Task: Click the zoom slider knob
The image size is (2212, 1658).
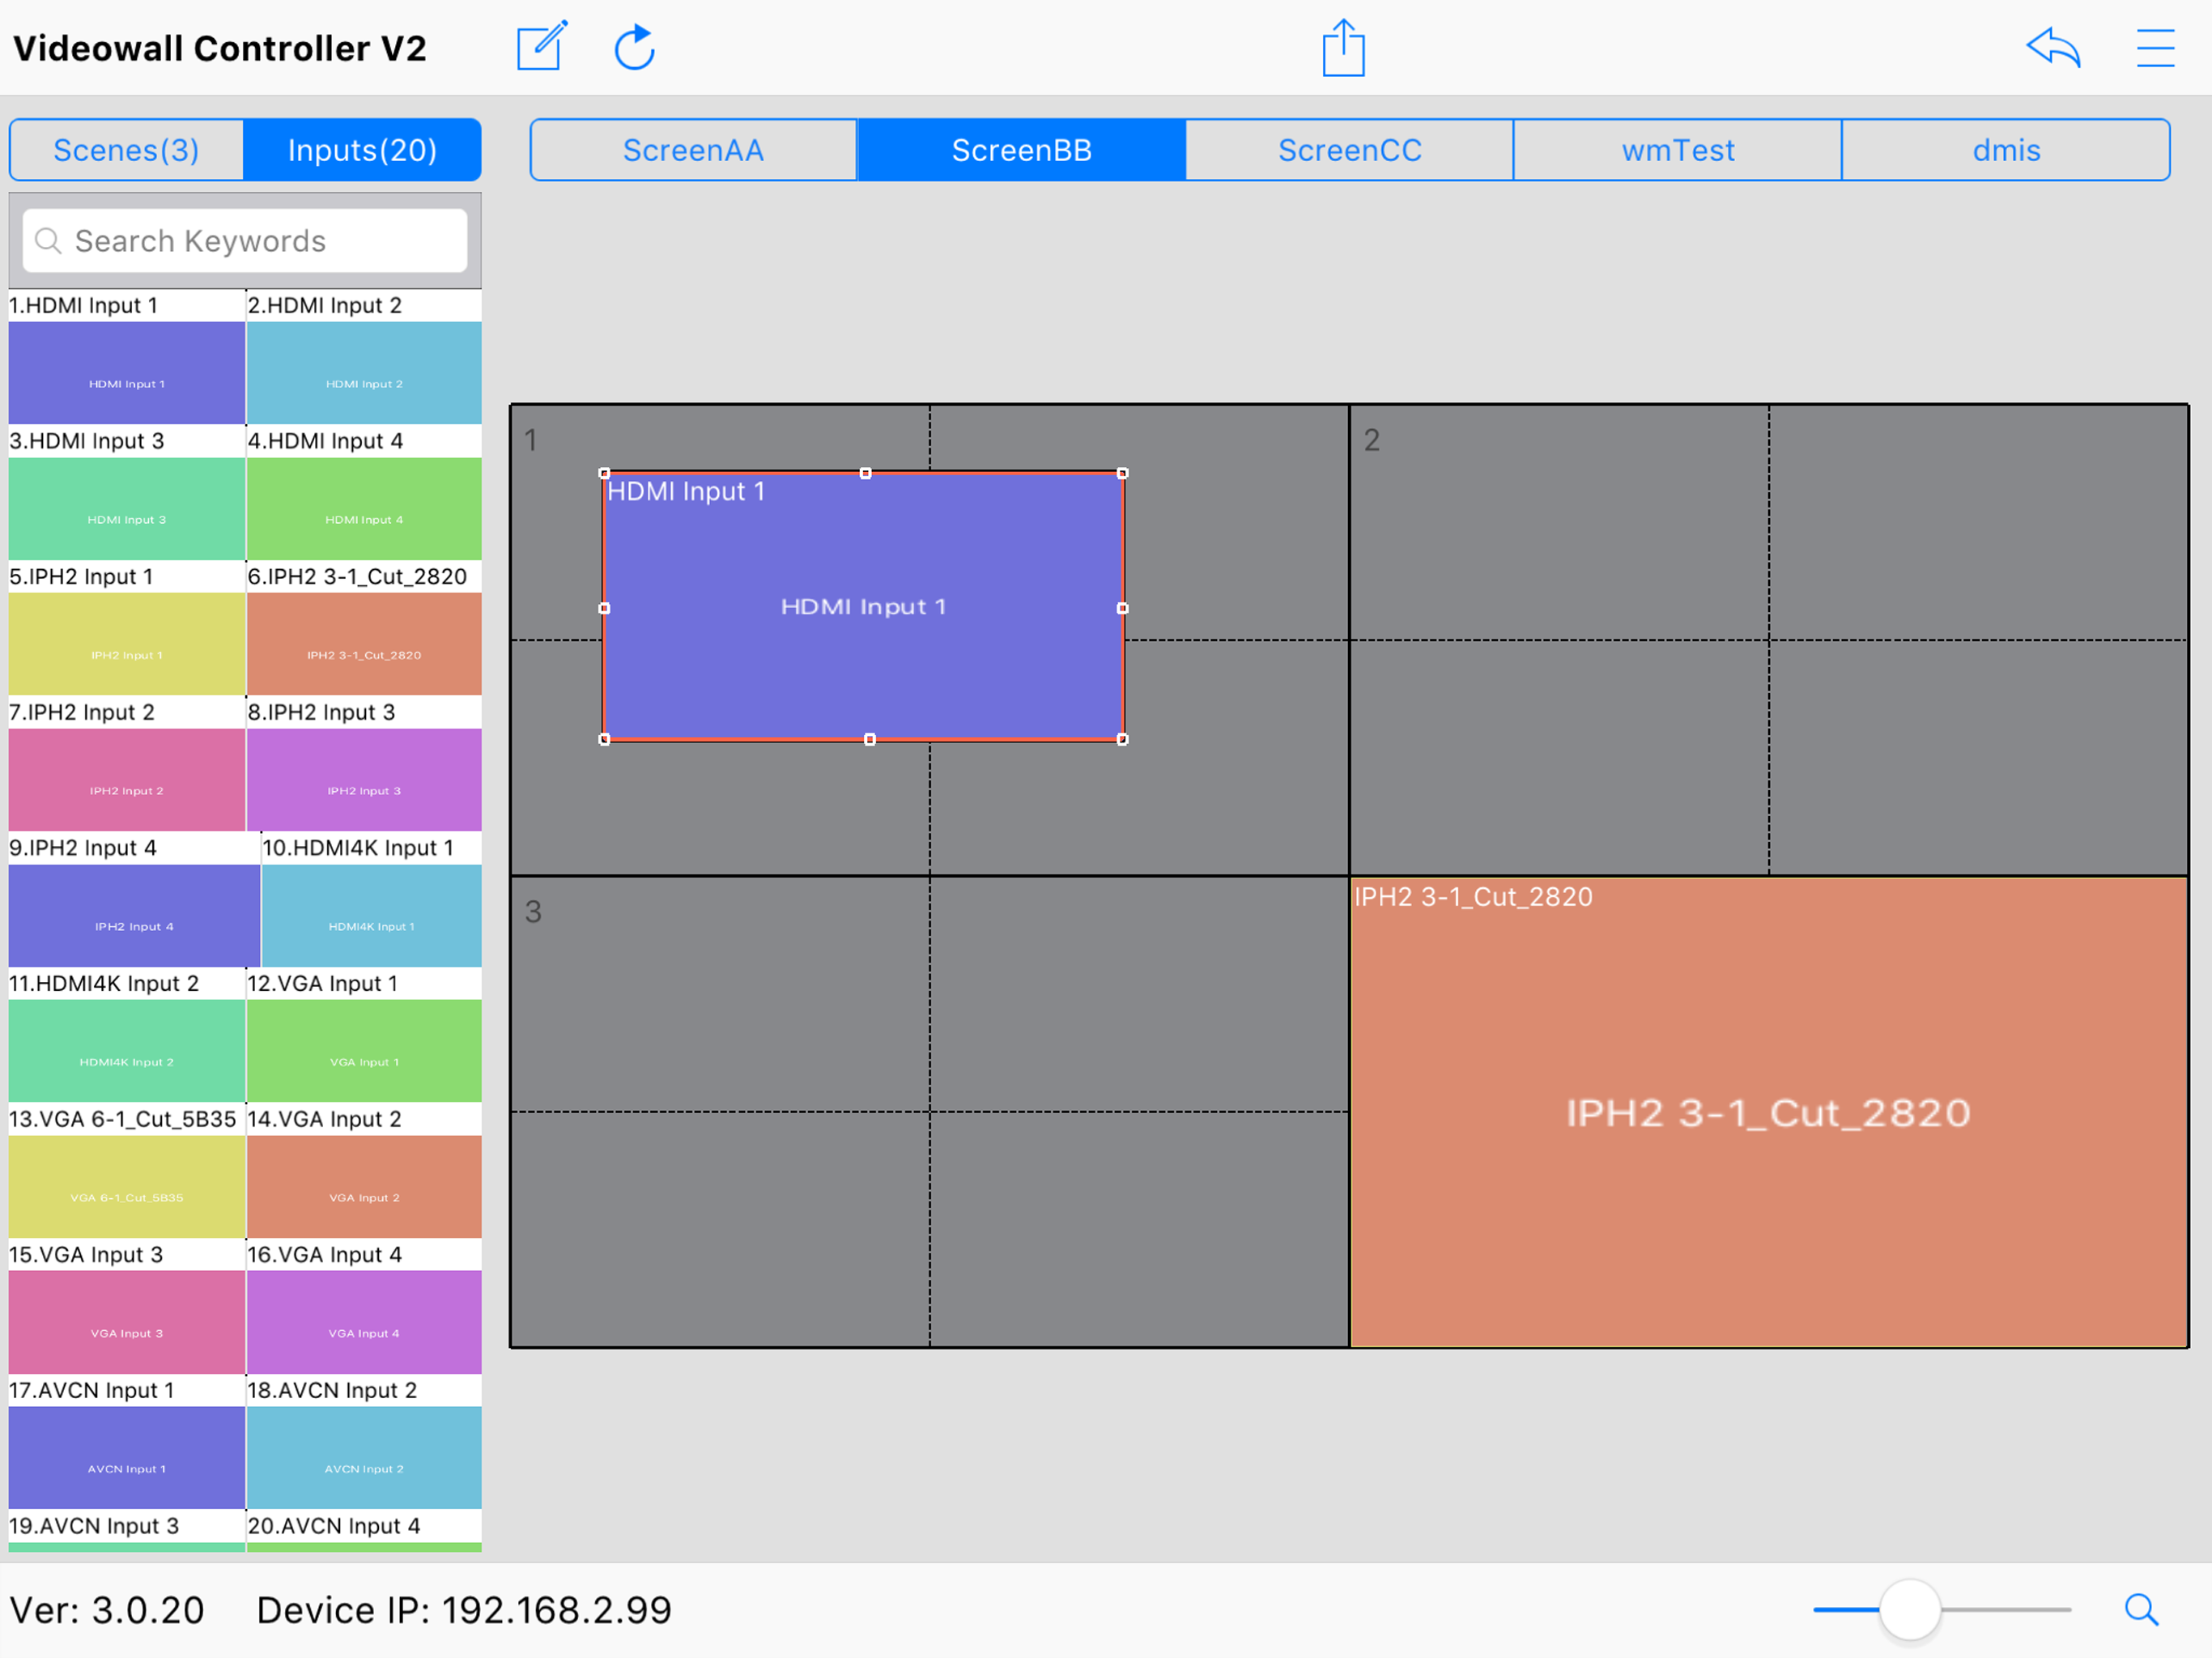Action: pos(1909,1610)
